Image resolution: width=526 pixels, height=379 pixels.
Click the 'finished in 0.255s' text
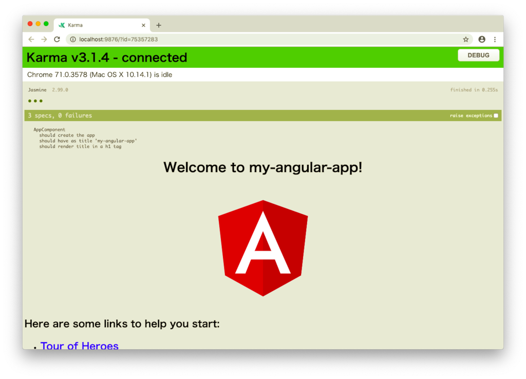[x=474, y=90]
